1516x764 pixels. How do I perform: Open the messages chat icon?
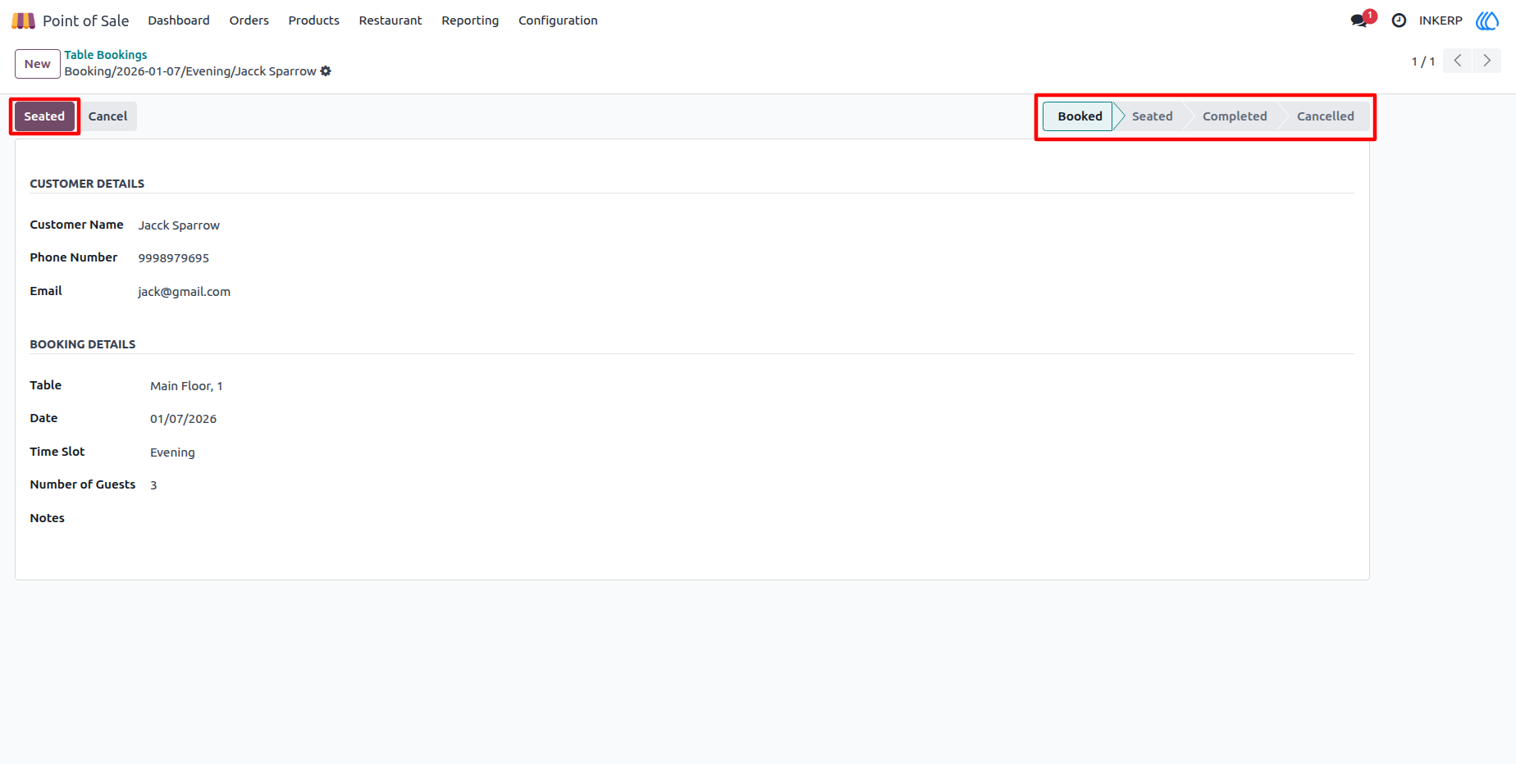[1359, 20]
